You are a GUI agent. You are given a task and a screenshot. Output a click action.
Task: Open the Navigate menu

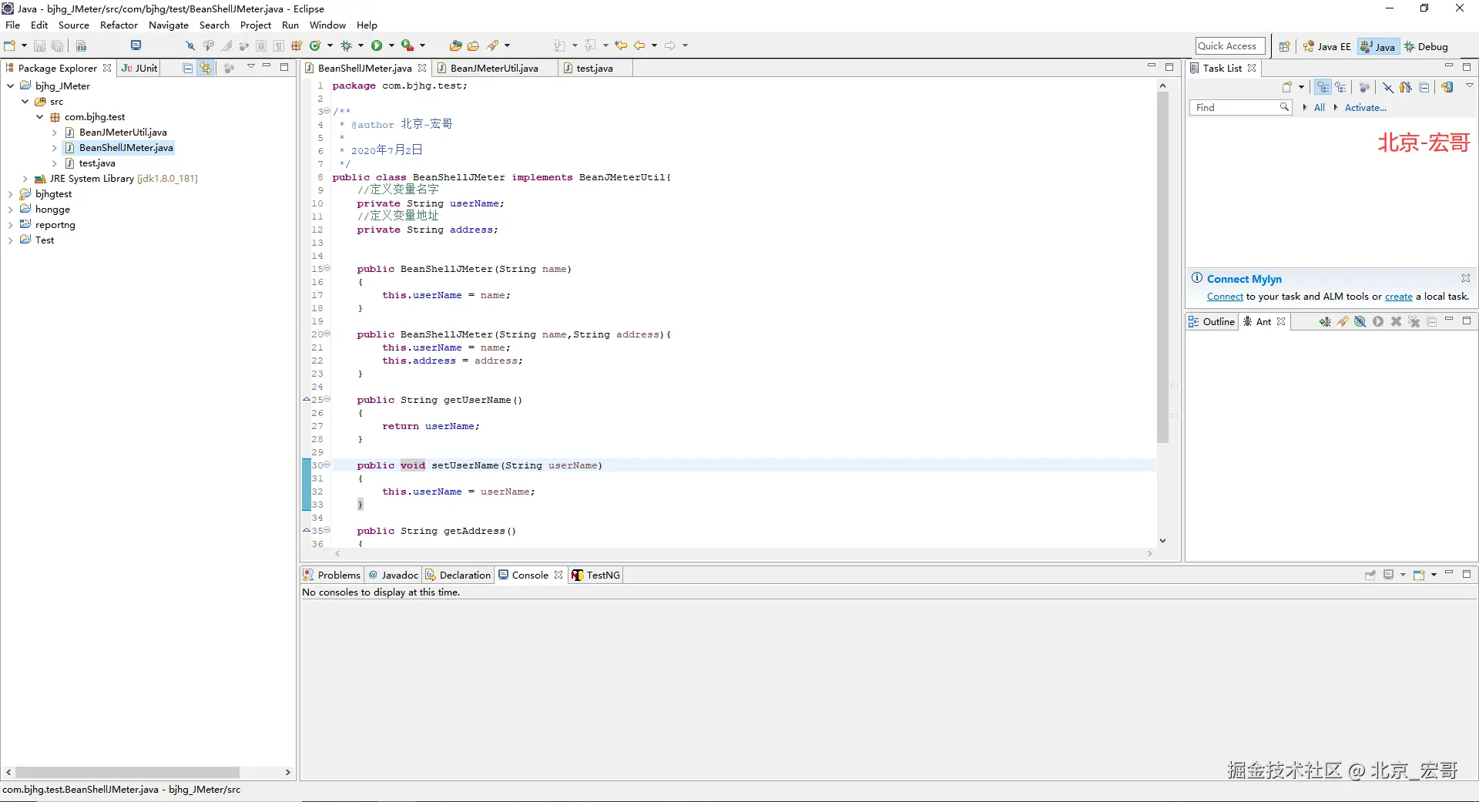tap(169, 25)
